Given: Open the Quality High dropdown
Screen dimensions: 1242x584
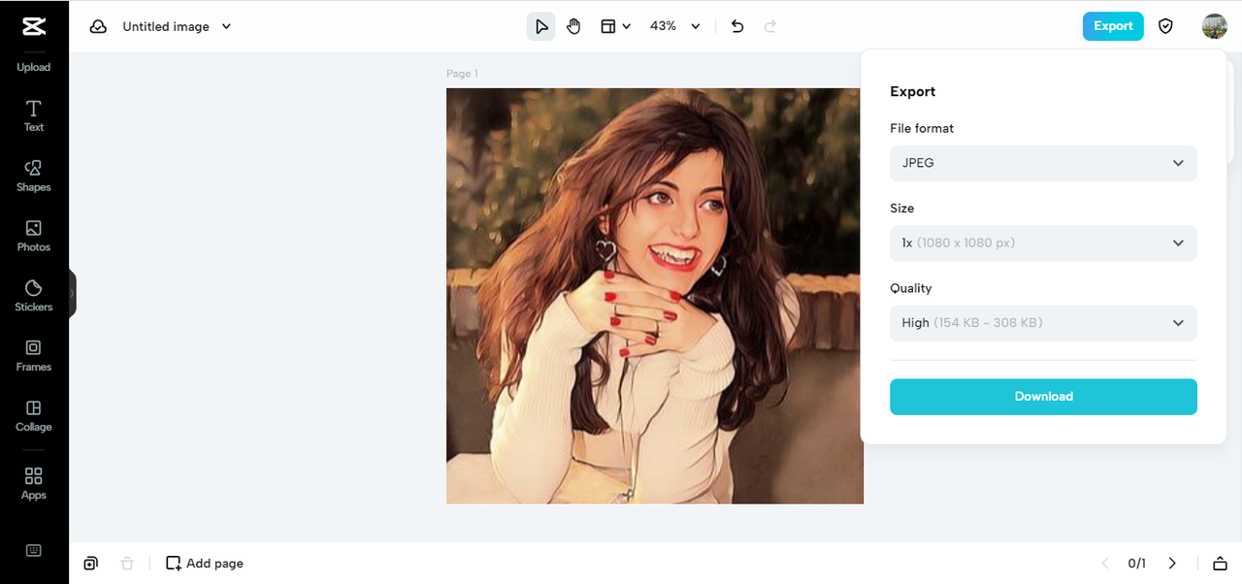Looking at the screenshot, I should tap(1043, 323).
